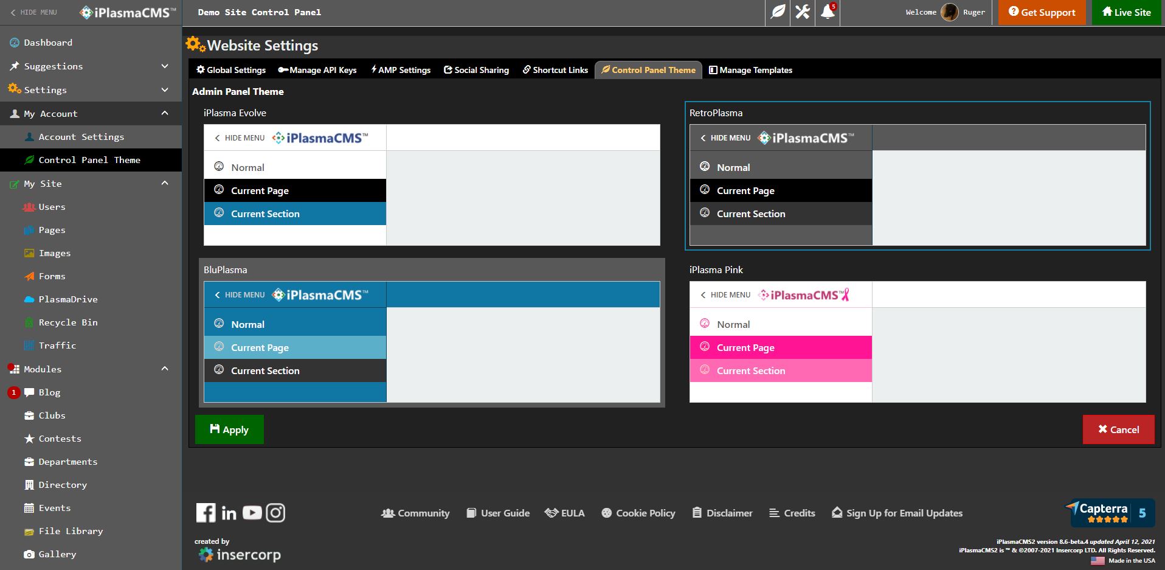
Task: Open the LinkedIn social icon
Action: pyautogui.click(x=229, y=513)
